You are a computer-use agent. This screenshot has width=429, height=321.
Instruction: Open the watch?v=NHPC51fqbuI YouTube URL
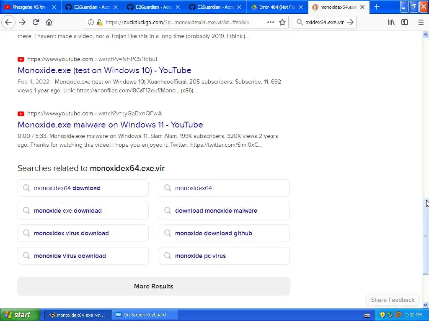point(92,59)
